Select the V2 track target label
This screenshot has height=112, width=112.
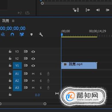tap(17, 59)
